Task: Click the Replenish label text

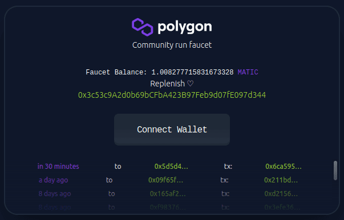Action: coord(167,84)
